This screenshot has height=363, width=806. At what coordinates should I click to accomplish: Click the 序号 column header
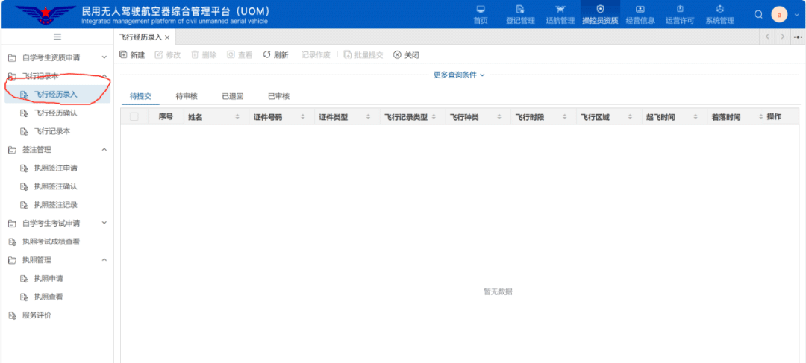pyautogui.click(x=165, y=116)
